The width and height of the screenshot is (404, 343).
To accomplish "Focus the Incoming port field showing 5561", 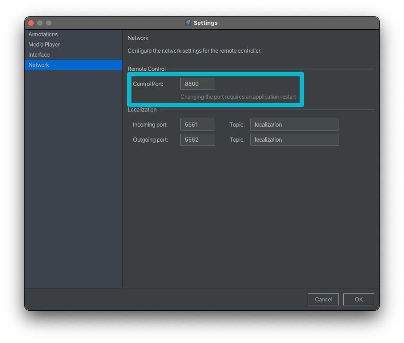I will click(198, 125).
